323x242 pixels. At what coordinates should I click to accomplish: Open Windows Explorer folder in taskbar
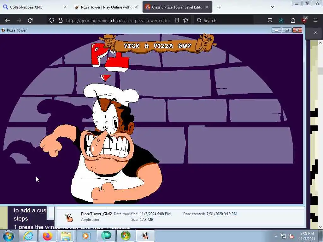[x=66, y=236]
